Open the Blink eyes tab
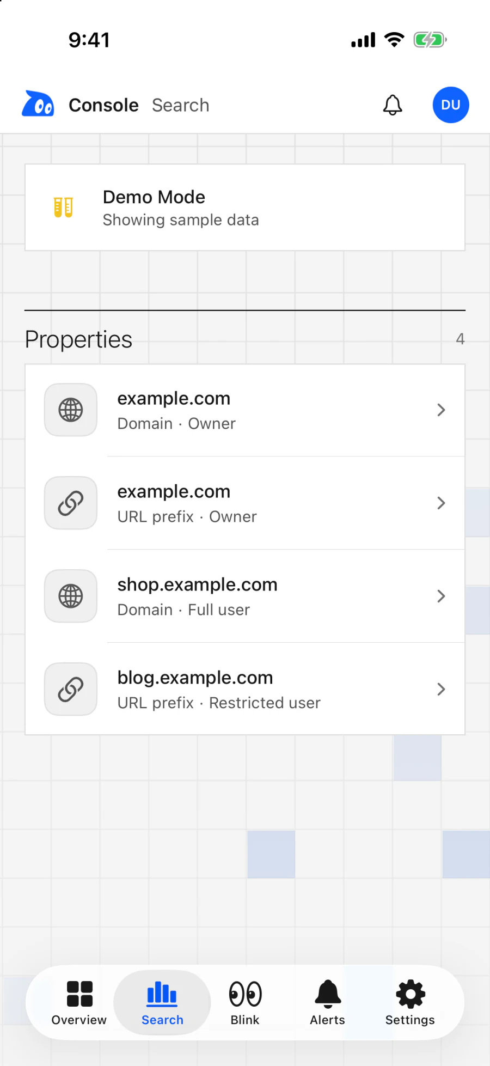The height and width of the screenshot is (1066, 490). click(x=245, y=1003)
